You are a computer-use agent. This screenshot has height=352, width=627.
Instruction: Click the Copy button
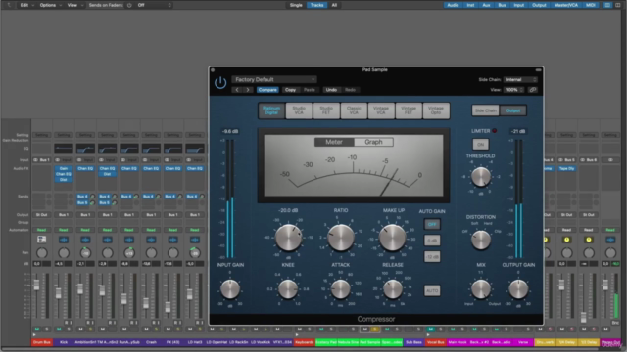(x=290, y=90)
